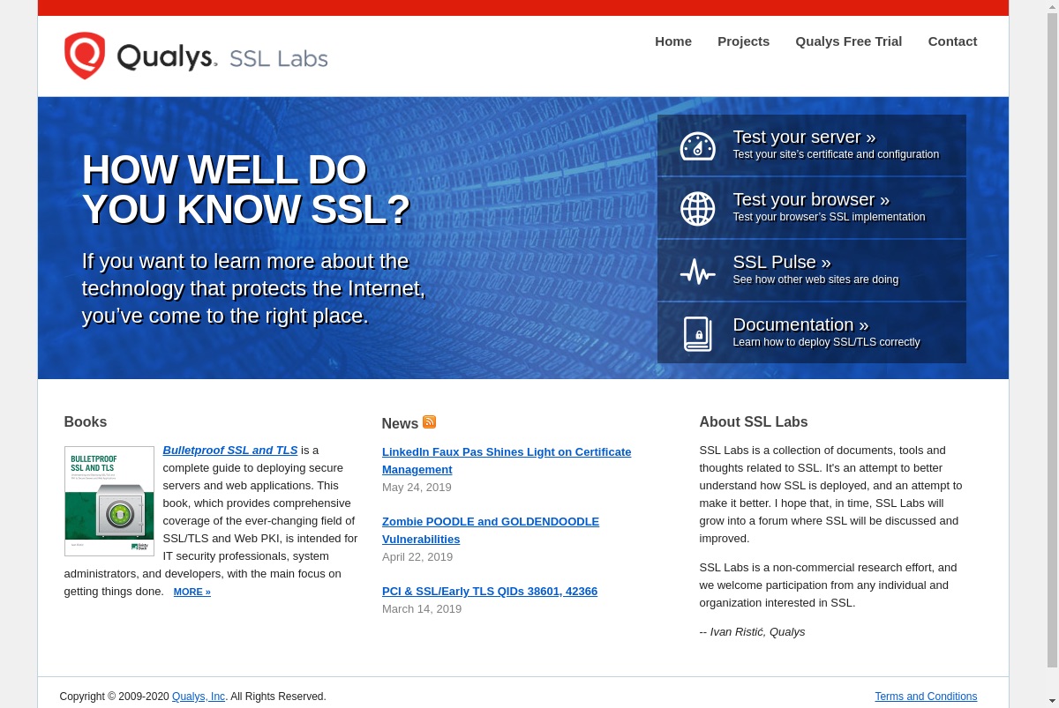Open the 'SSL Pulse »' link

782,262
